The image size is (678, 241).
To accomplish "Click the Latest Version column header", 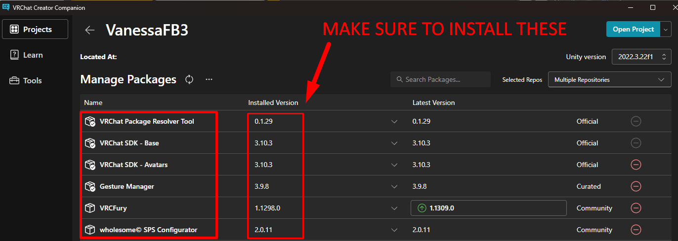I will 433,103.
